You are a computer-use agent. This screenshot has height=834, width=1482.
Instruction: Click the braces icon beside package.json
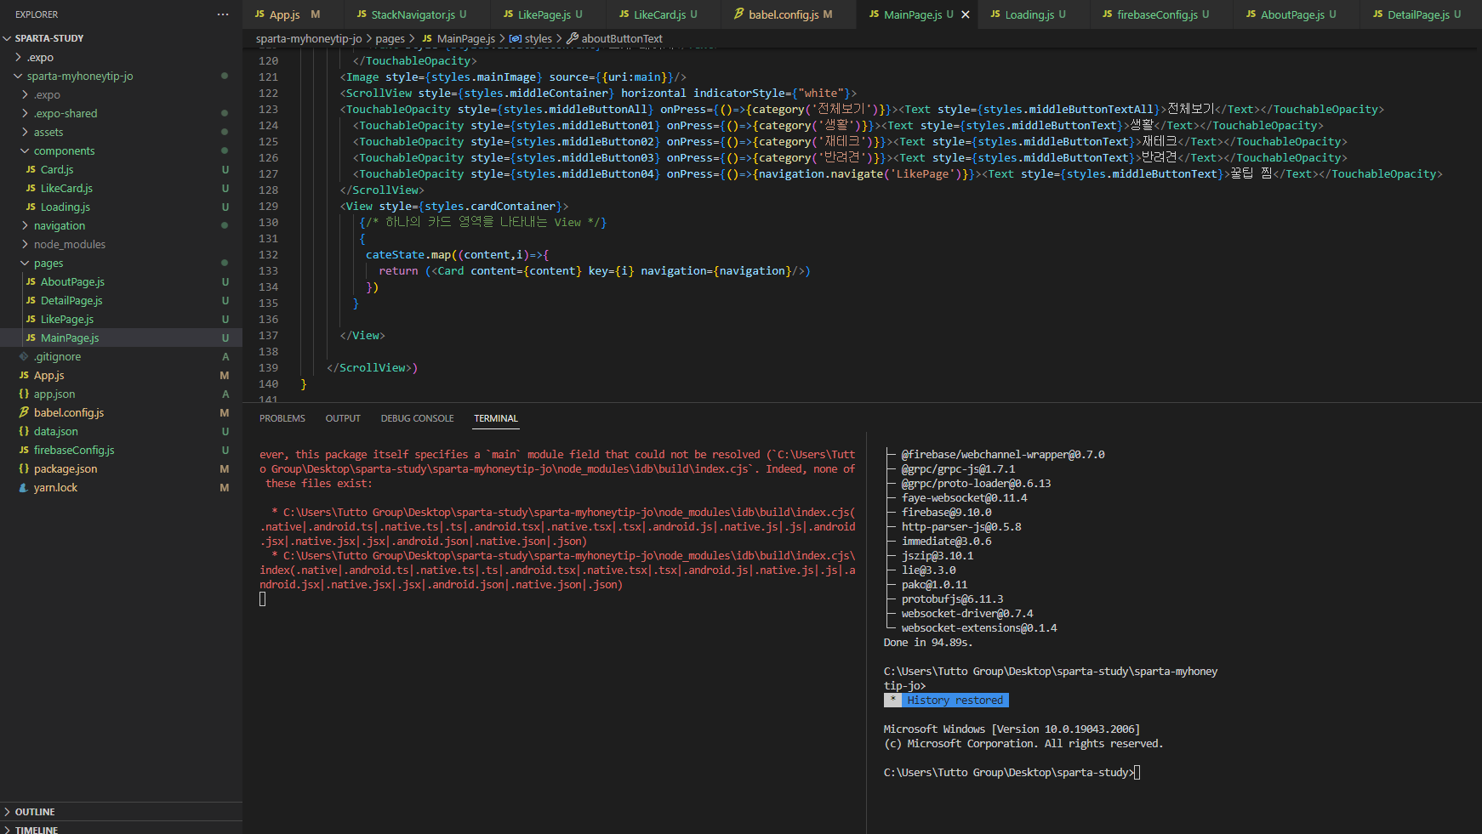pyautogui.click(x=24, y=469)
